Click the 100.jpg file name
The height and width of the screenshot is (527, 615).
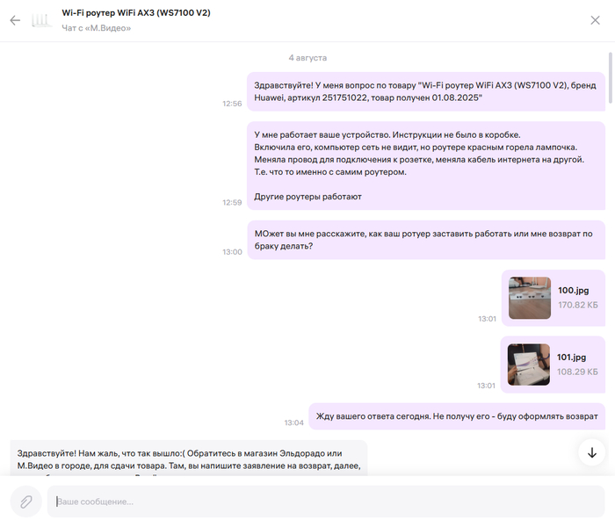571,290
